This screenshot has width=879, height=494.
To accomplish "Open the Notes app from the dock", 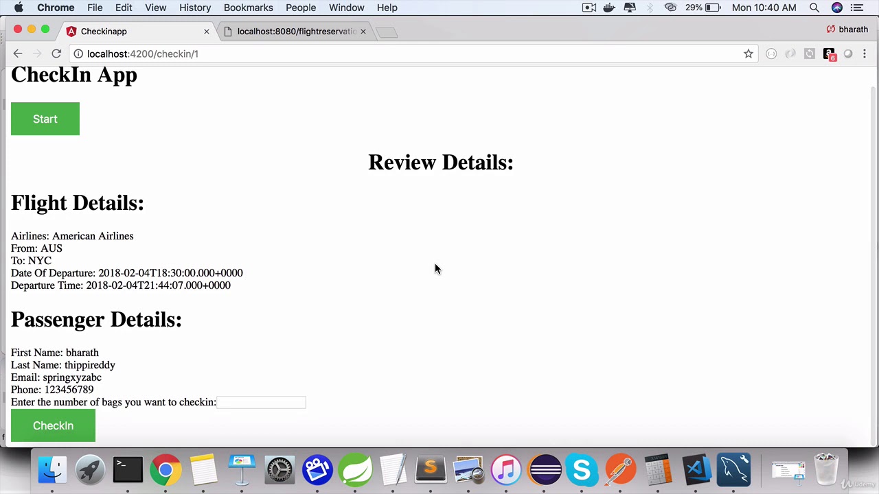I will pyautogui.click(x=204, y=470).
